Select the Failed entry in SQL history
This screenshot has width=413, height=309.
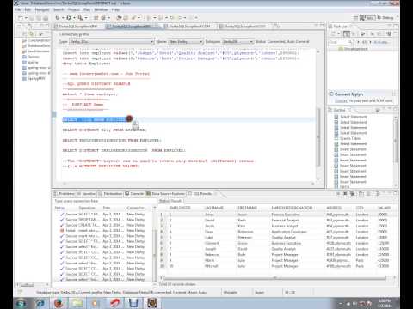click(x=105, y=231)
